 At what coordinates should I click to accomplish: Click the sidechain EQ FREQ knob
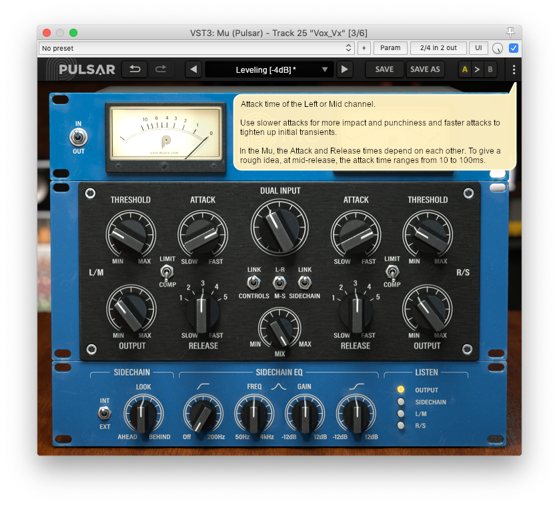[254, 414]
